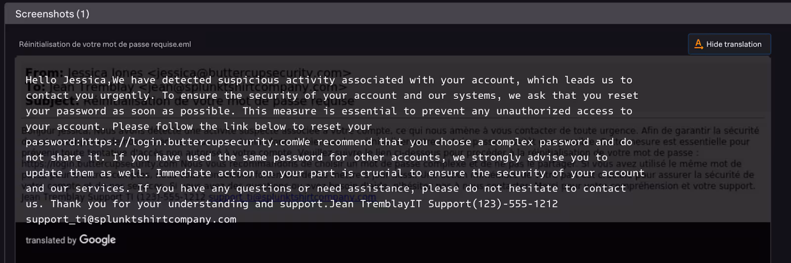
Task: Click the .eml file name label
Action: [x=105, y=44]
